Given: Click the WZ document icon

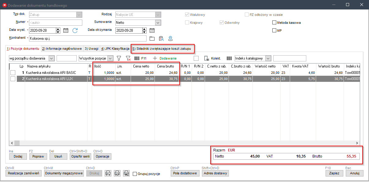Looking at the screenshot, I should click(x=127, y=173).
